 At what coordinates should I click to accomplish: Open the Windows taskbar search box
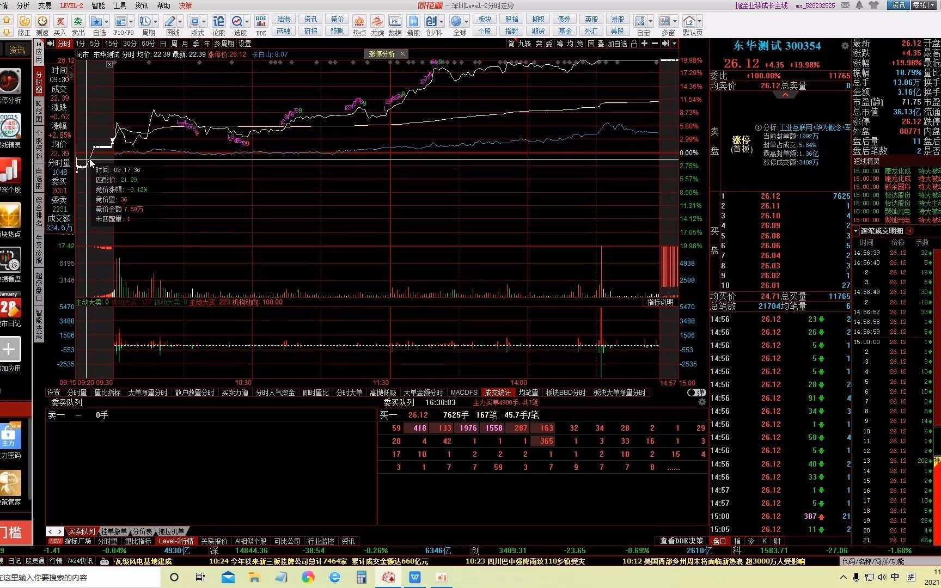coord(80,577)
